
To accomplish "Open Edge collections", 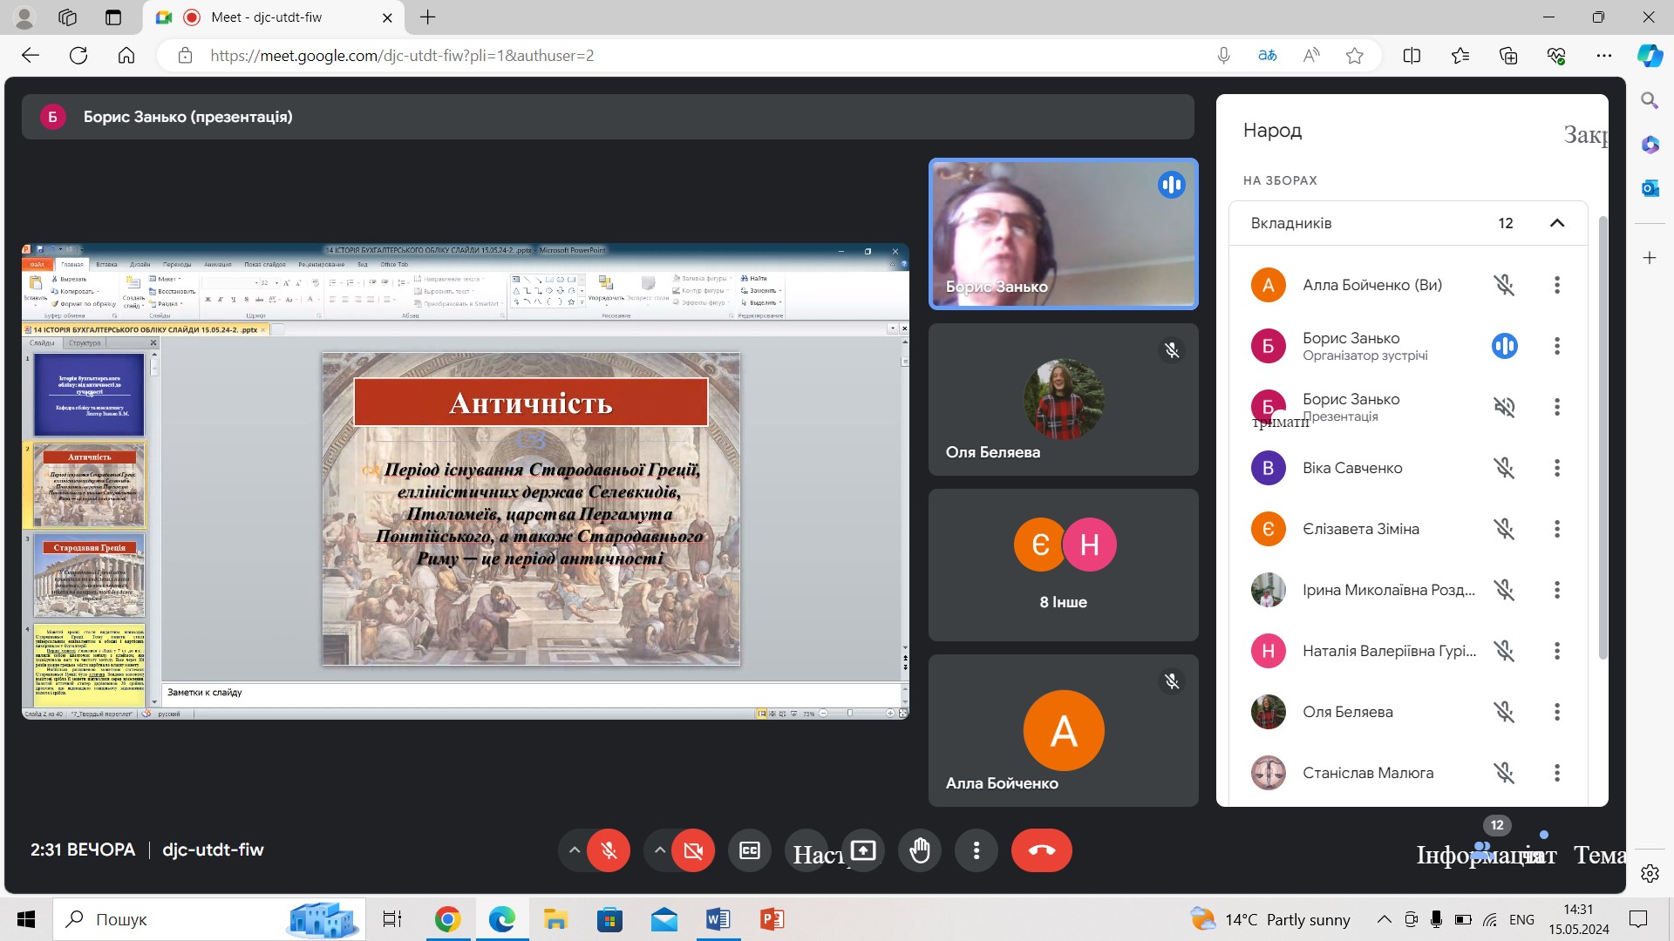I will [x=1508, y=56].
